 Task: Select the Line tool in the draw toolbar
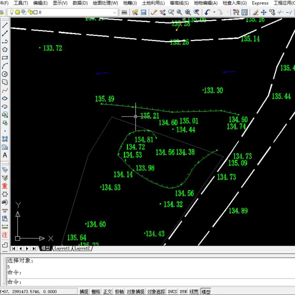click(x=5, y=25)
